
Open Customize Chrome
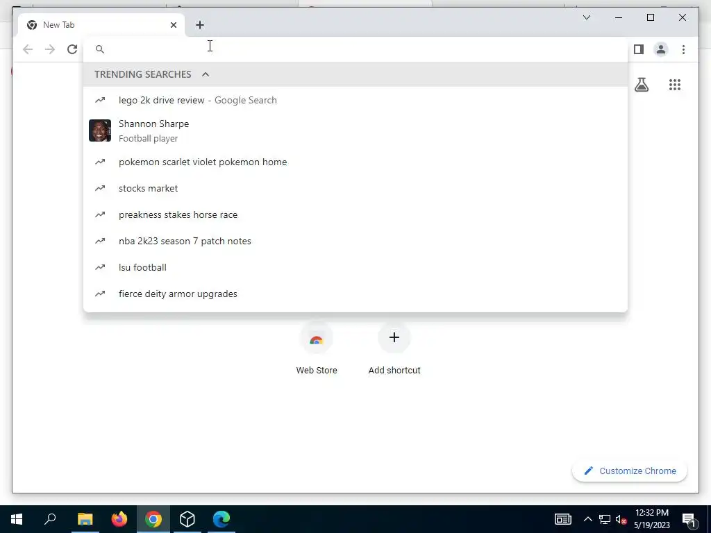[x=629, y=471]
